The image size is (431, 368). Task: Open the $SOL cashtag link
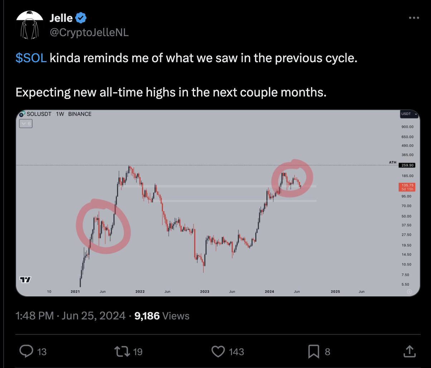click(31, 58)
